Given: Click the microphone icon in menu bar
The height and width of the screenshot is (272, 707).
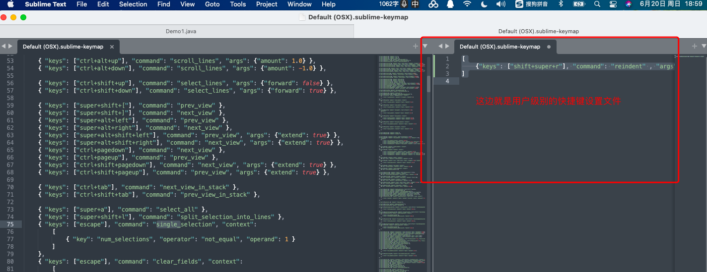Looking at the screenshot, I should (404, 4).
